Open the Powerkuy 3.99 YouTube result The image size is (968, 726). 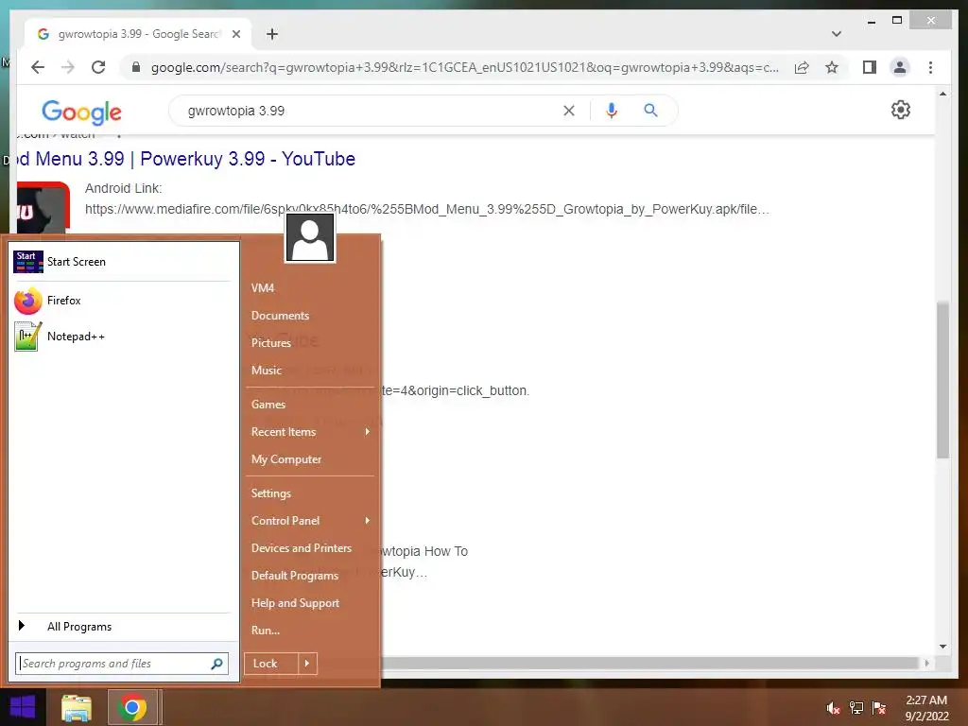[186, 159]
